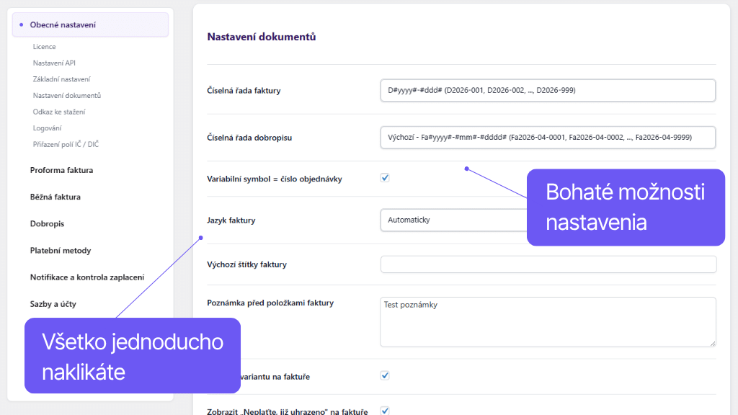Screen dimensions: 738x415
Task: Go to Nastavení API subsection
Action: click(x=54, y=63)
